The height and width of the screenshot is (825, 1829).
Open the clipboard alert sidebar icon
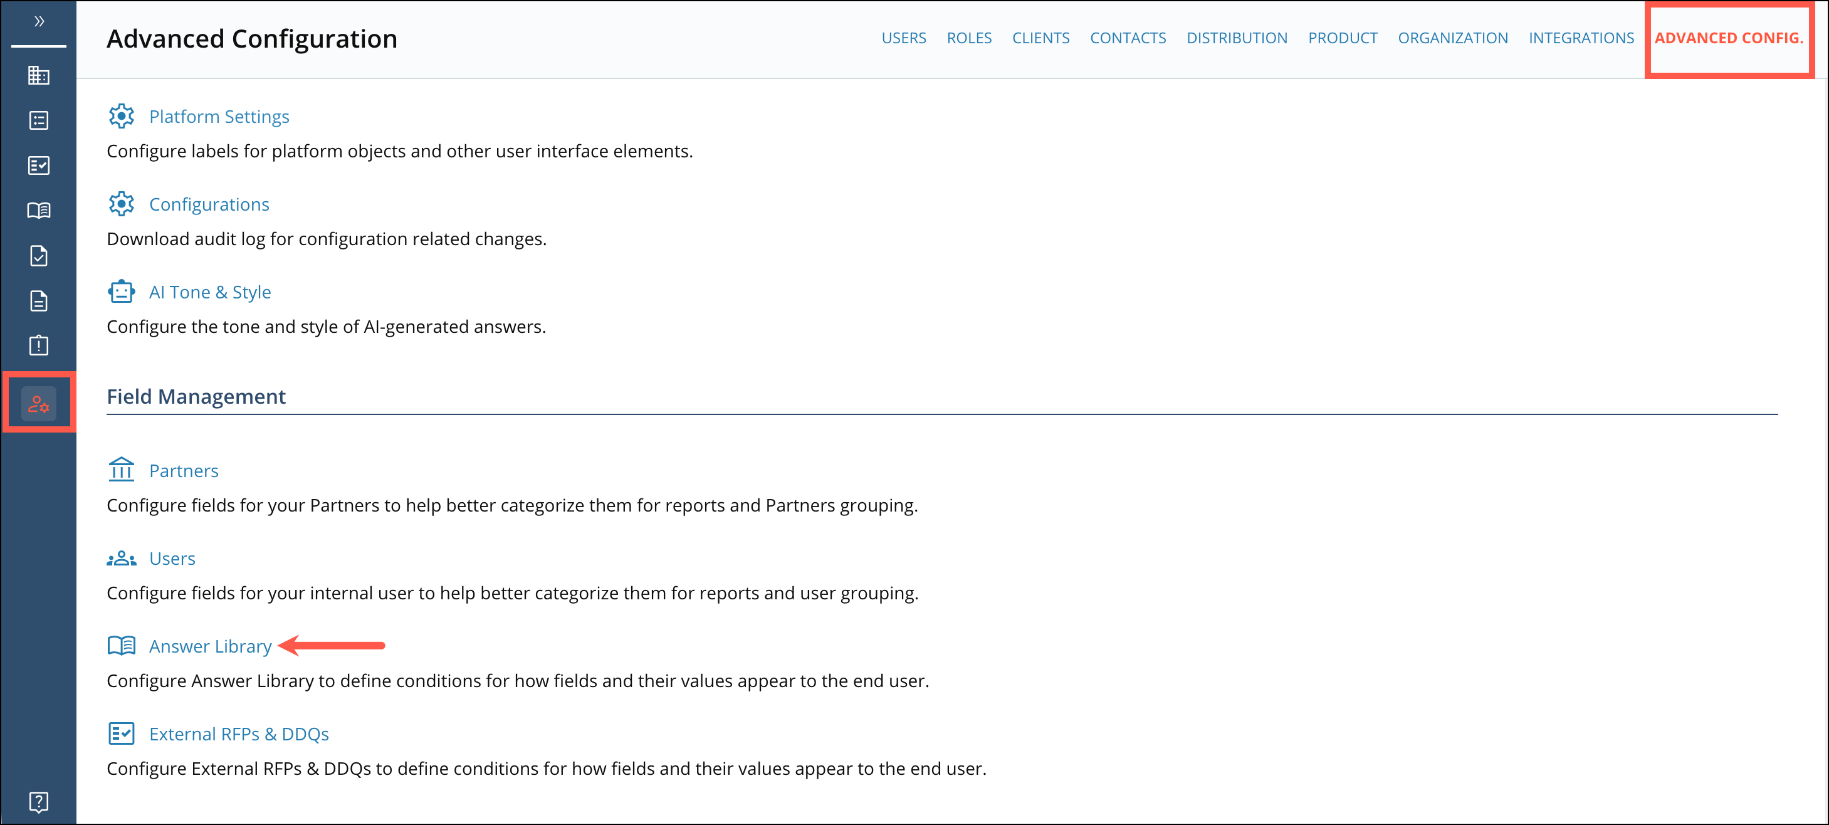point(39,346)
